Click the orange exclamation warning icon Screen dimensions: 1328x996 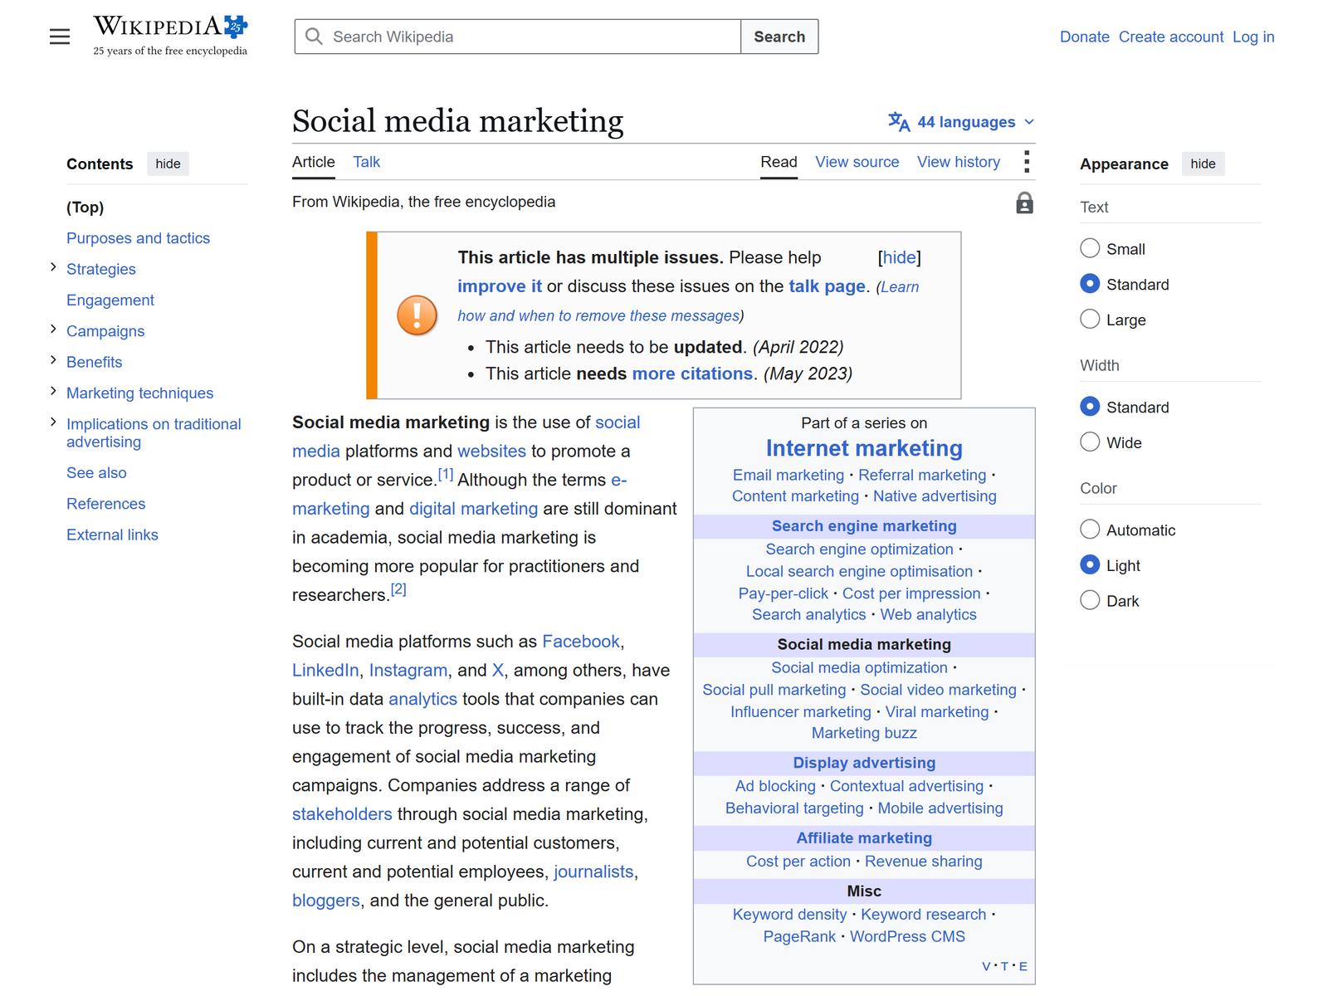pos(417,315)
